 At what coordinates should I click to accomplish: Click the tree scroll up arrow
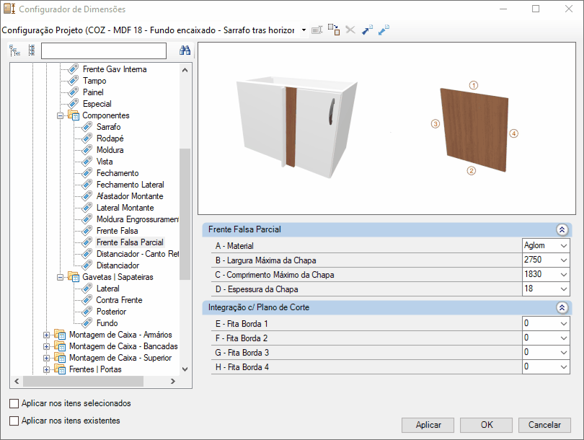[x=185, y=70]
